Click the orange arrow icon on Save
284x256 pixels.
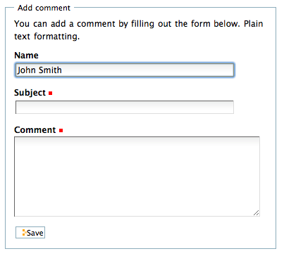[24, 232]
